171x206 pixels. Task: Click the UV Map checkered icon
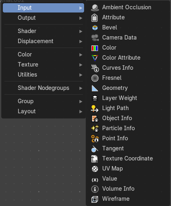coord(95,169)
